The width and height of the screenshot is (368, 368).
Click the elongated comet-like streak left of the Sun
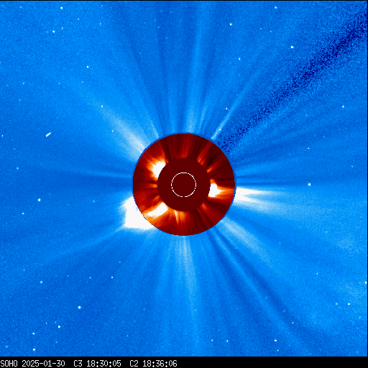click(x=48, y=134)
